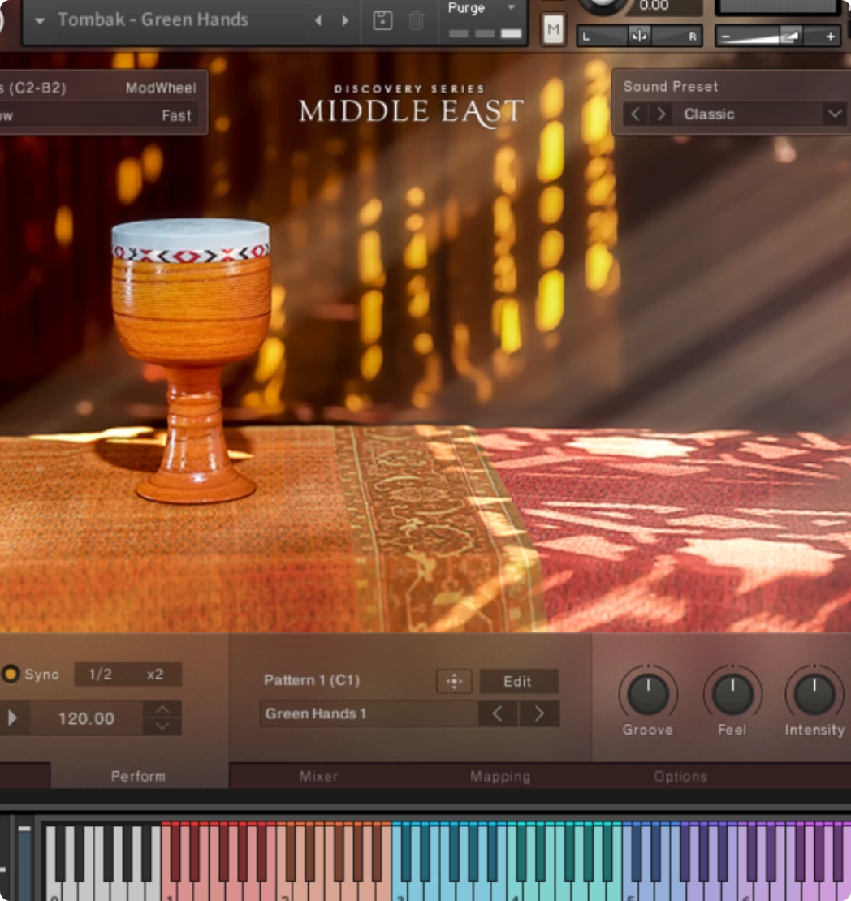Screen dimensions: 851x901
Task: Click the trash delete snapshot icon
Action: (x=417, y=20)
